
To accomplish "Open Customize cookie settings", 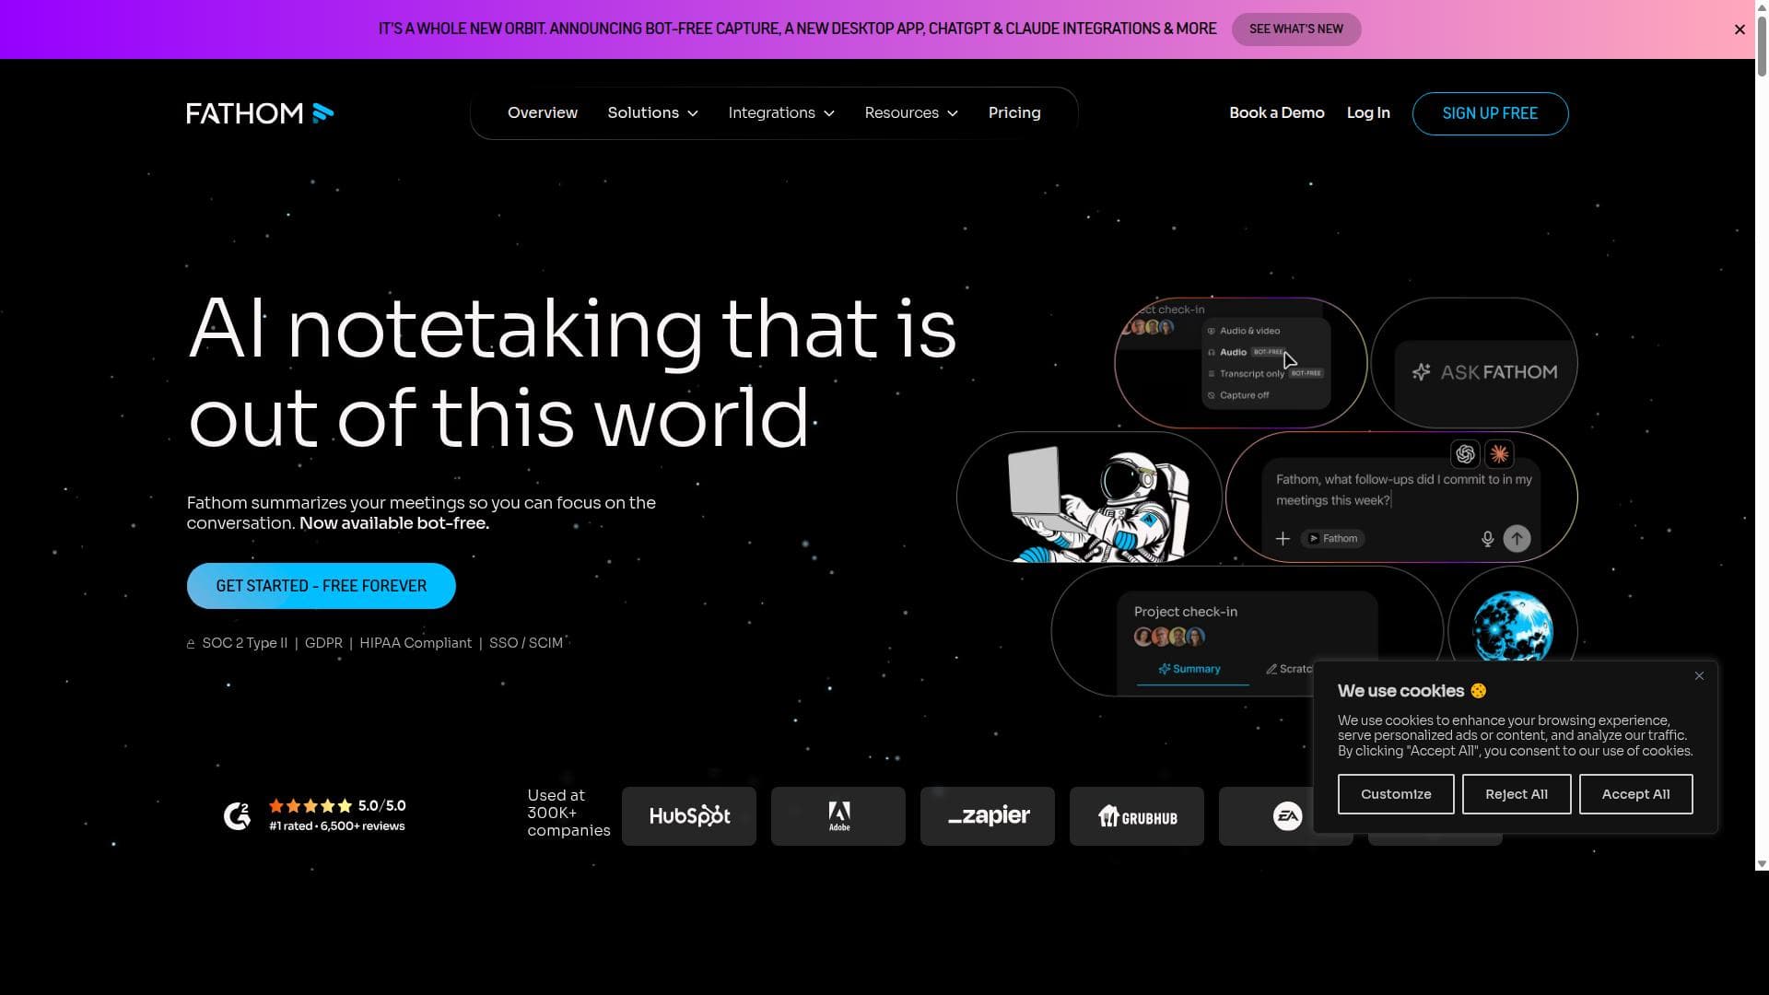I will [1396, 794].
